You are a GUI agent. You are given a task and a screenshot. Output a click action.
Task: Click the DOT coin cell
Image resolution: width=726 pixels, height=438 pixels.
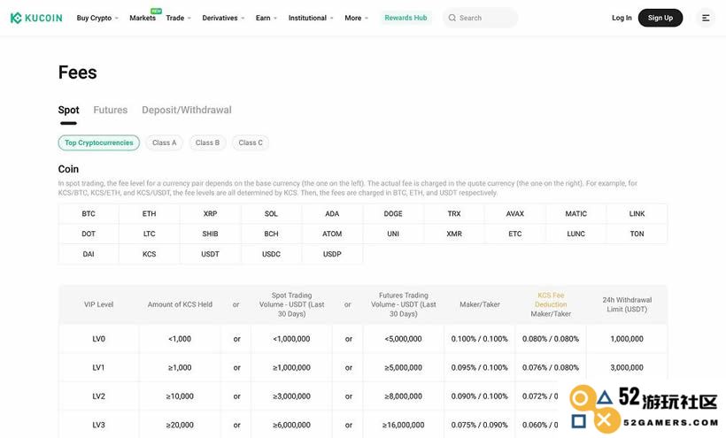[89, 234]
